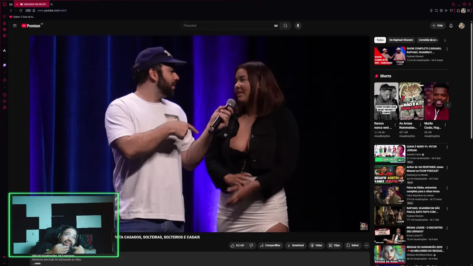Click the Criar button

438,25
